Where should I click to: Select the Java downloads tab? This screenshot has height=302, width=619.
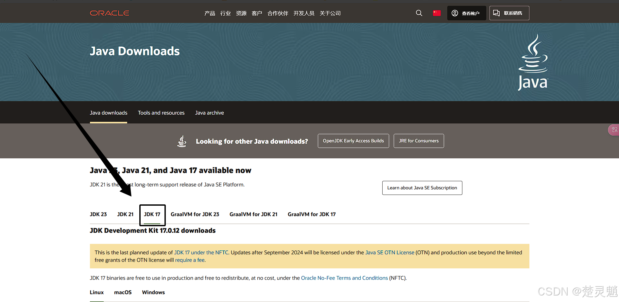click(x=109, y=113)
